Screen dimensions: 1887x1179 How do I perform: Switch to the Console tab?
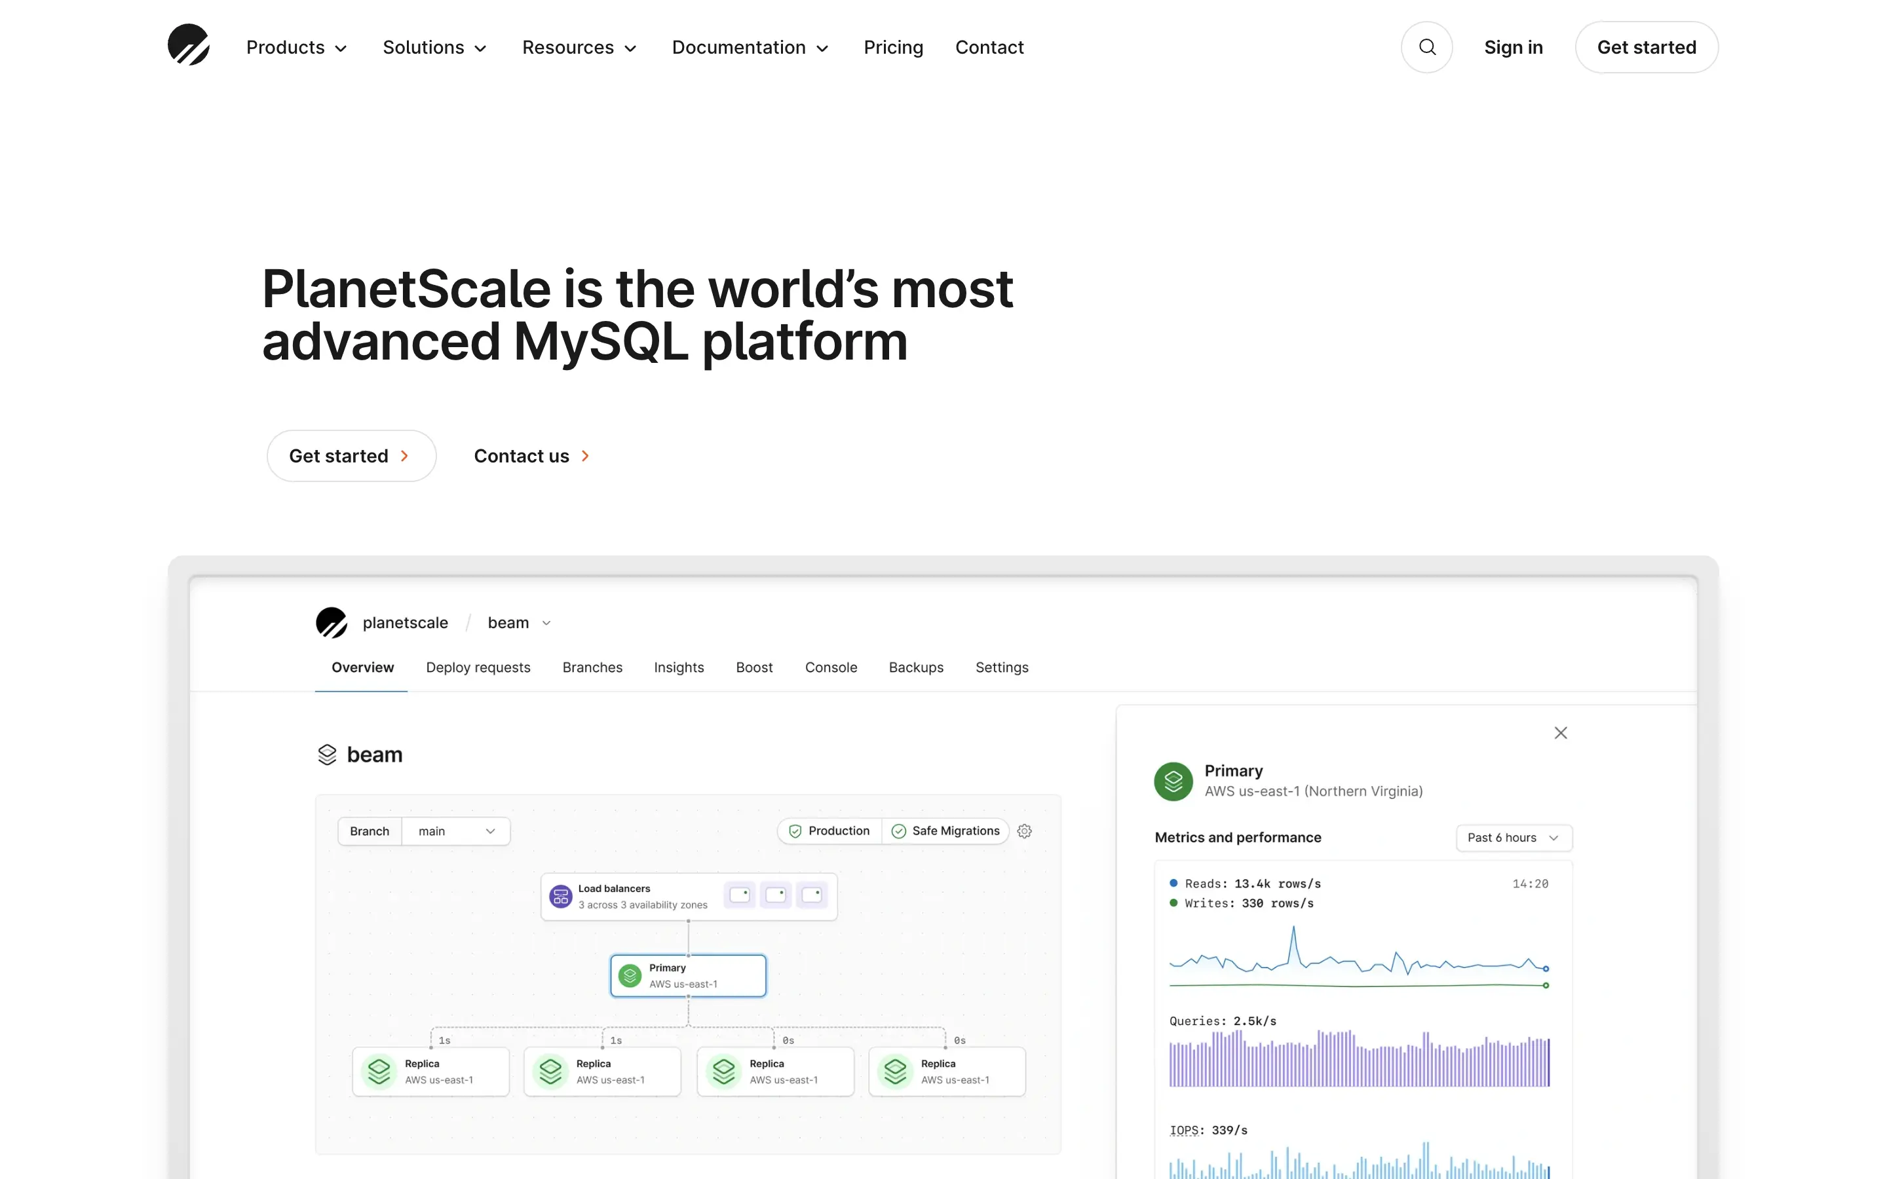[830, 667]
